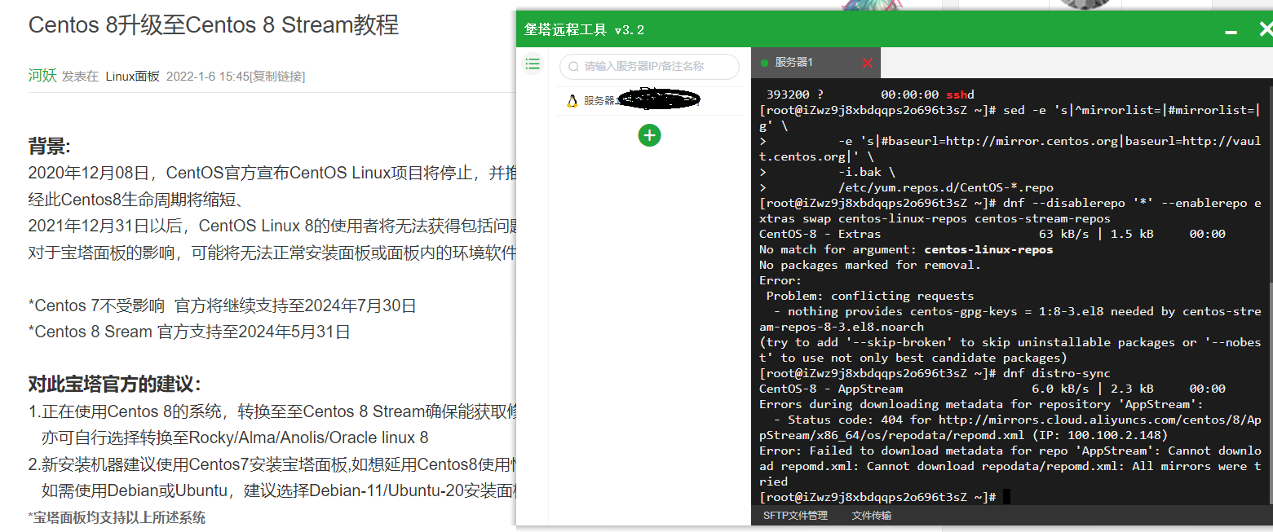This screenshot has height=532, width=1273.
Task: Click the 对此宝塔官方的建议: heading
Action: coord(114,385)
